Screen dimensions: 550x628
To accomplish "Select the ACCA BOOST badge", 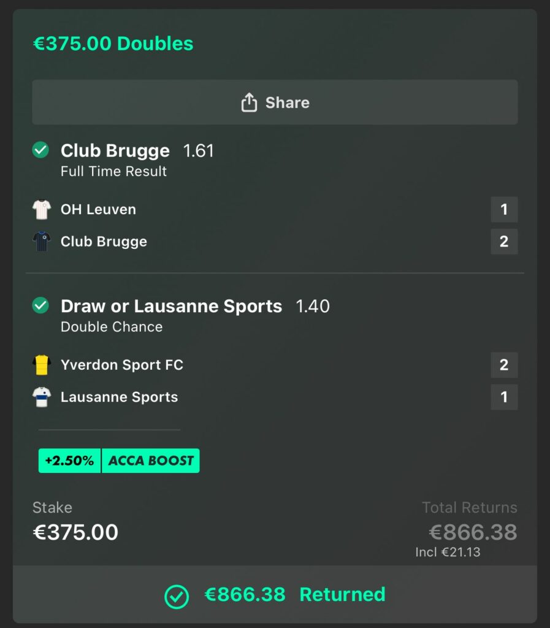I will 151,461.
